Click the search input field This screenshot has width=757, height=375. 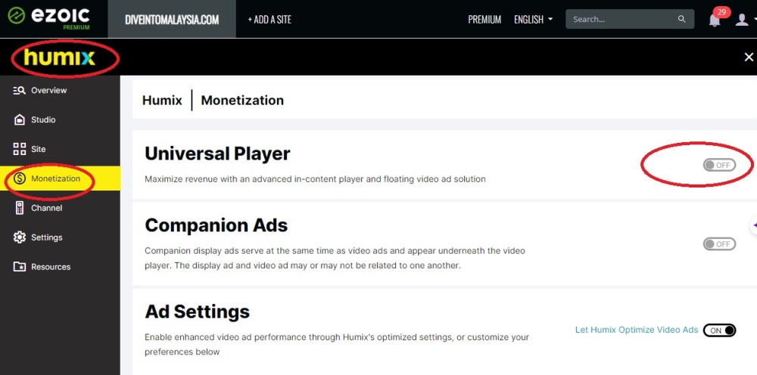tap(621, 19)
